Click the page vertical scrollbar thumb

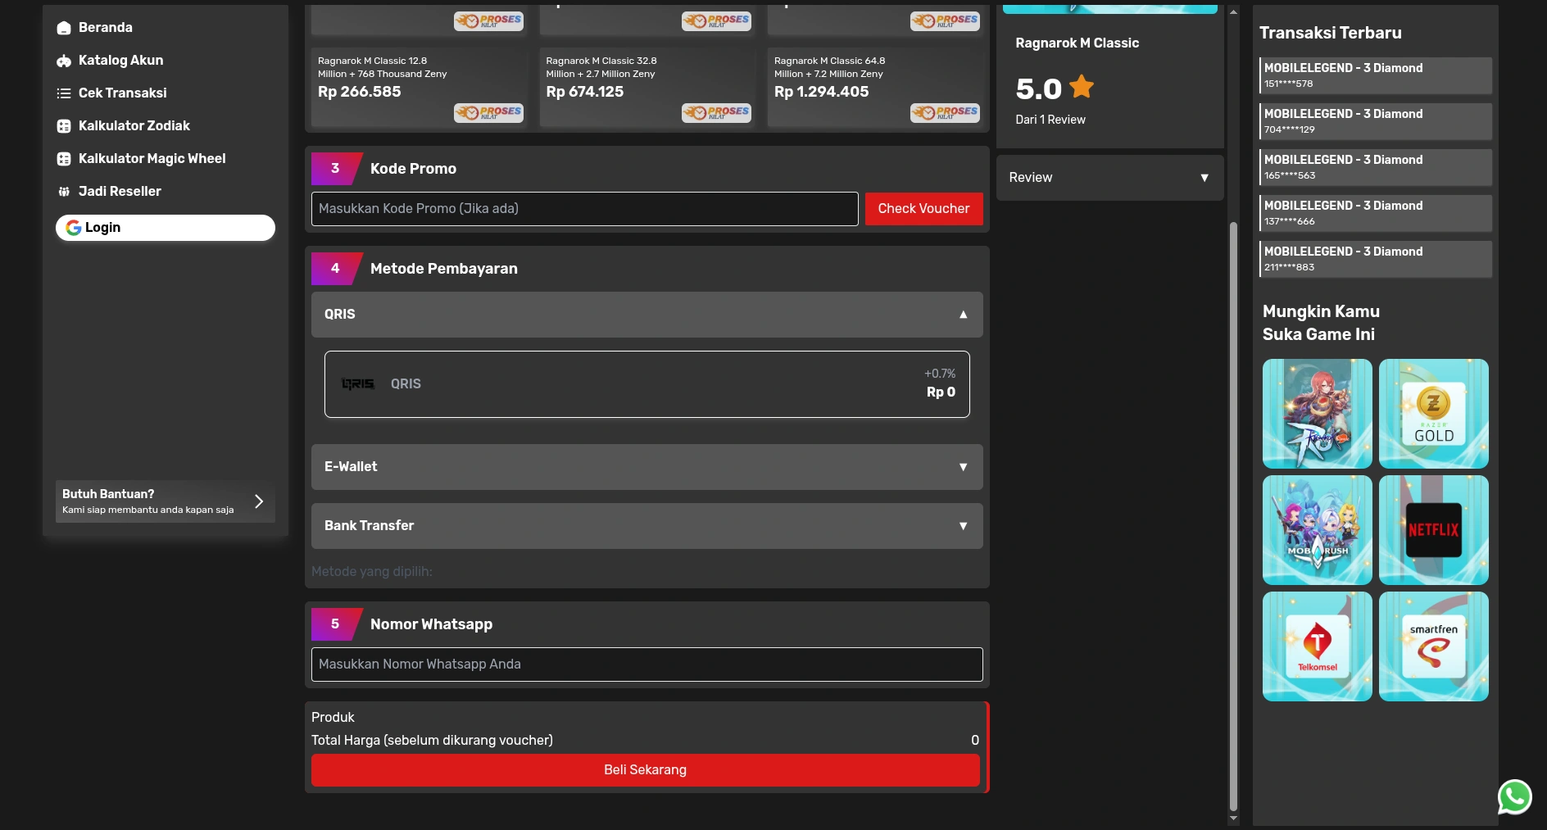pyautogui.click(x=1233, y=516)
